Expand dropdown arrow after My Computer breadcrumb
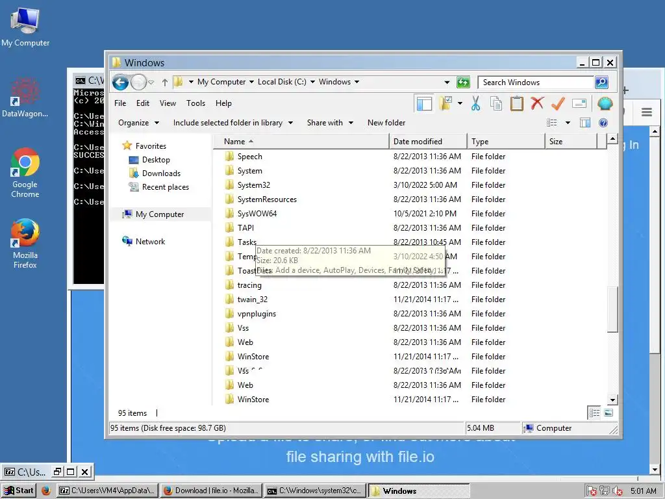Screen dimensions: 665x499 pyautogui.click(x=251, y=82)
